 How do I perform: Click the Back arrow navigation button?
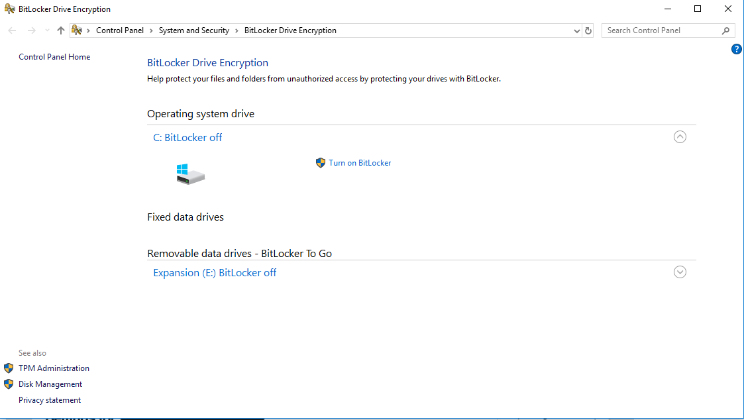tap(13, 30)
